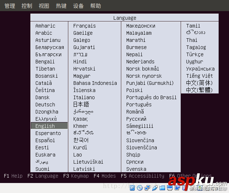The image size is (229, 193).
Task: Select Khmer language entry
Action: 81,126
